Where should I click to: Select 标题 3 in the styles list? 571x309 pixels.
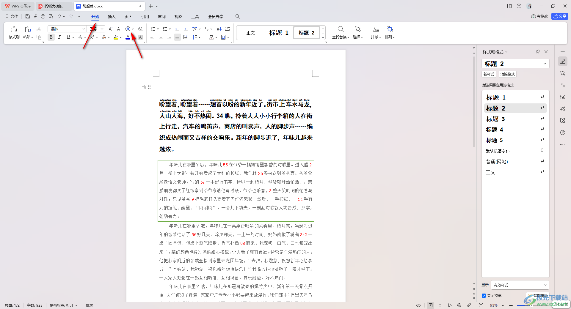click(x=515, y=119)
